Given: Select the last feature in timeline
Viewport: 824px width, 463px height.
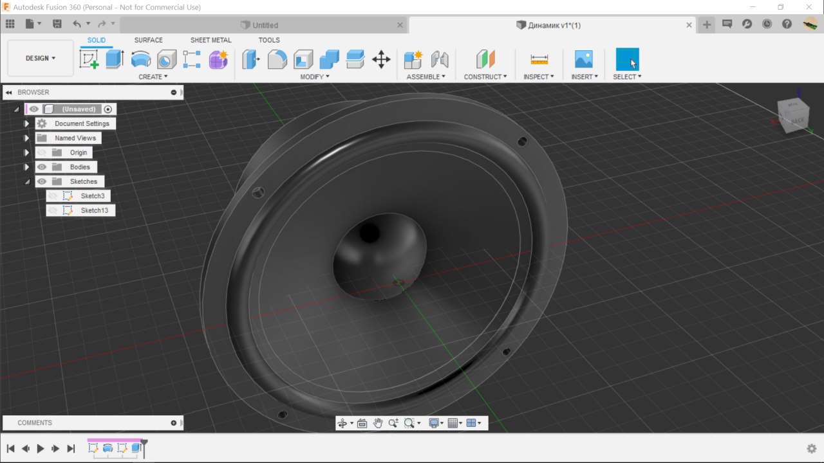Looking at the screenshot, I should click(136, 448).
